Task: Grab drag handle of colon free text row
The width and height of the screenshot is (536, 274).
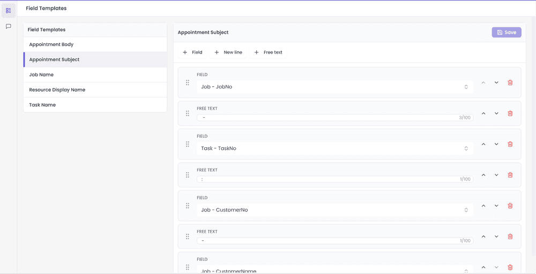Action: [x=187, y=174]
